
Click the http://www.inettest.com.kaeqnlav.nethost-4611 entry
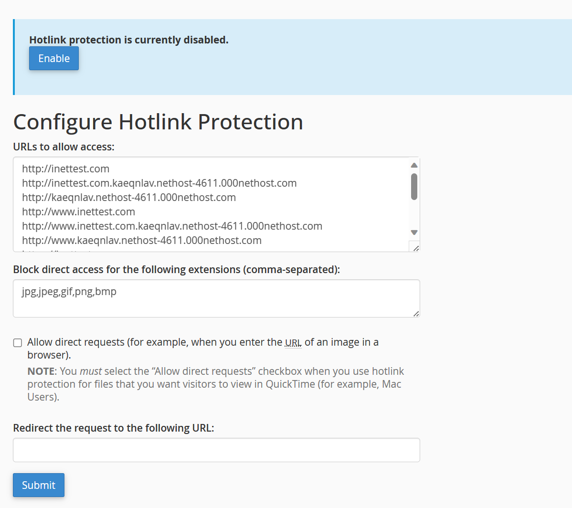pos(172,226)
